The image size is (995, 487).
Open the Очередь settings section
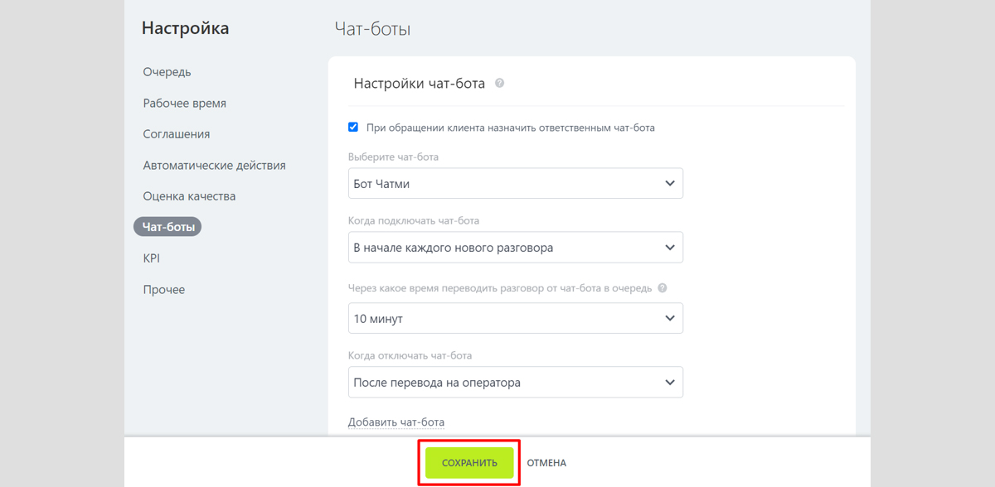tap(167, 72)
